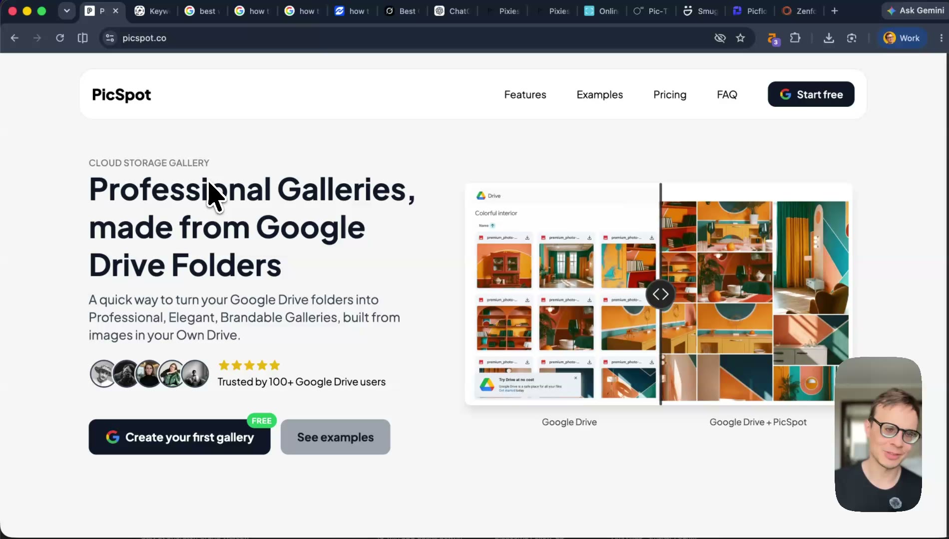
Task: Click the webcam video overlay
Action: tap(878, 434)
